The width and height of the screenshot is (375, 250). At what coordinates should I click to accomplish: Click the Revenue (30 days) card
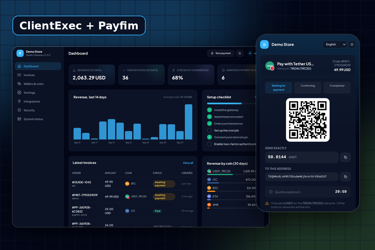[x=92, y=75]
